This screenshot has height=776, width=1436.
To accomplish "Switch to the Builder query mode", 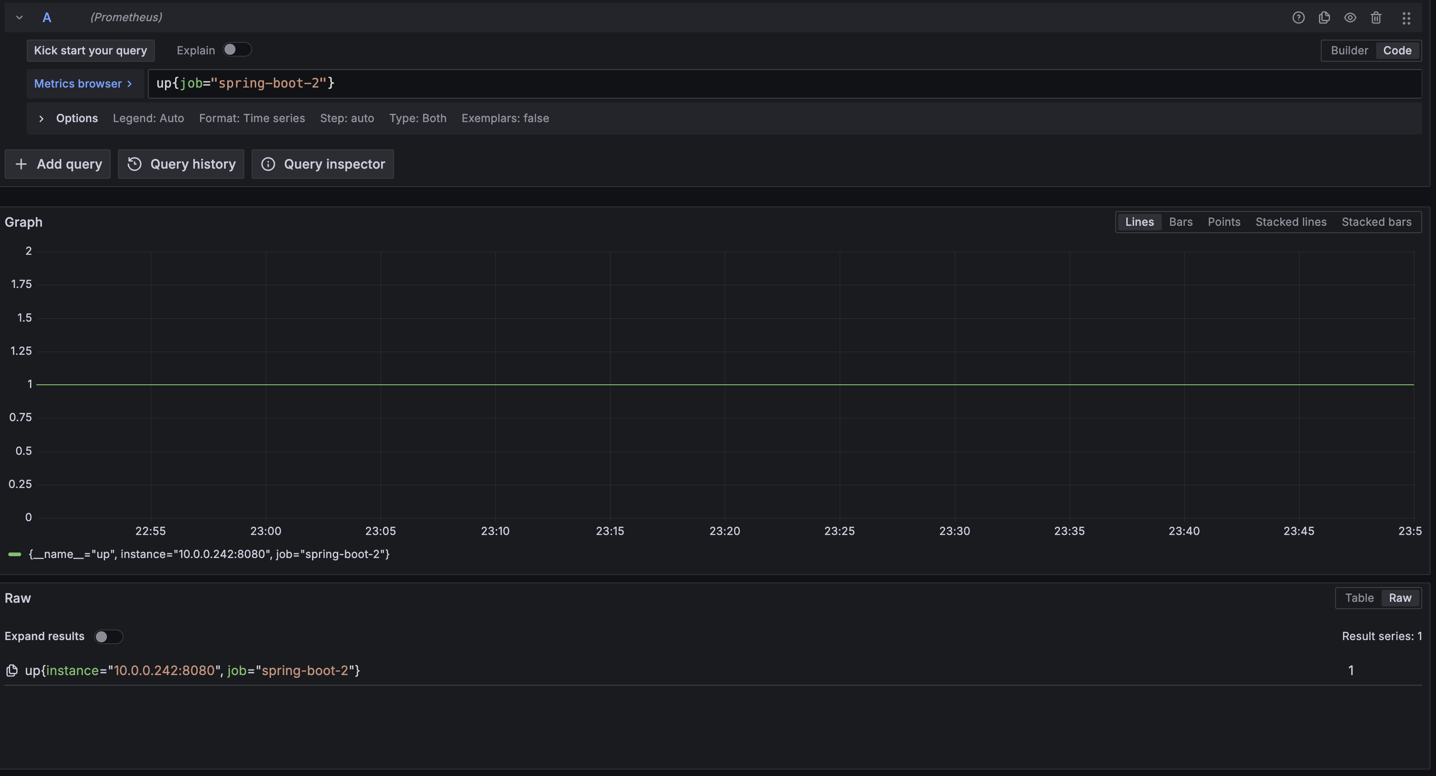I will pos(1349,50).
